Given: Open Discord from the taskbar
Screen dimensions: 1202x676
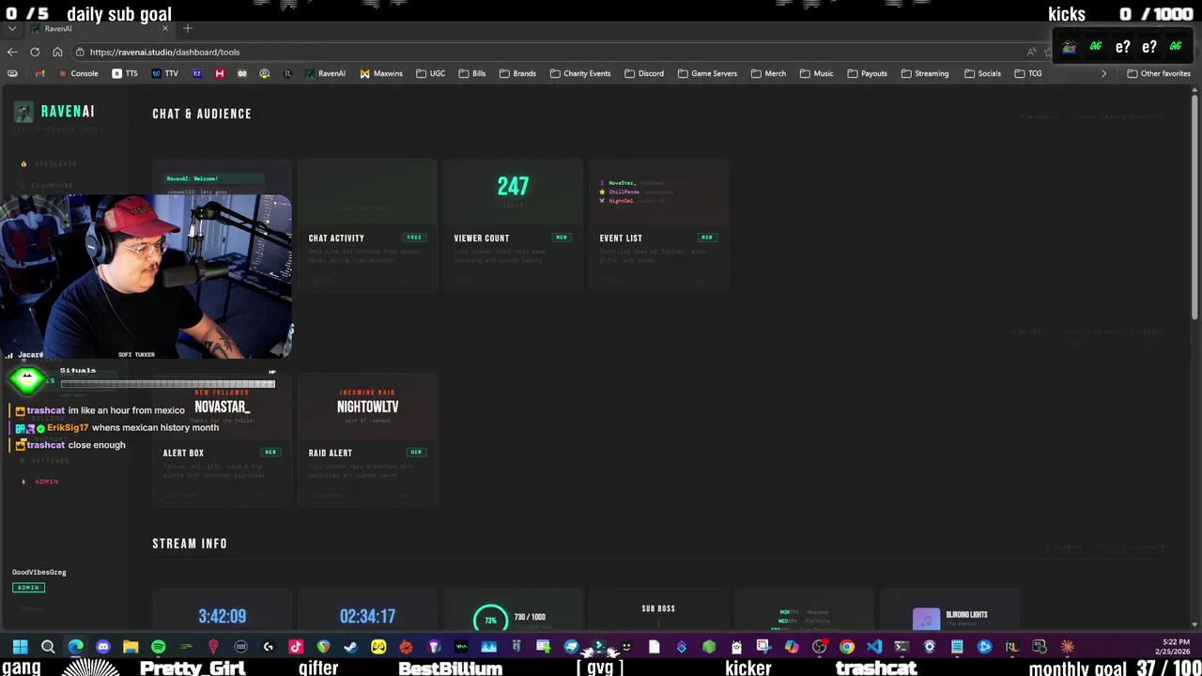Looking at the screenshot, I should click(103, 646).
